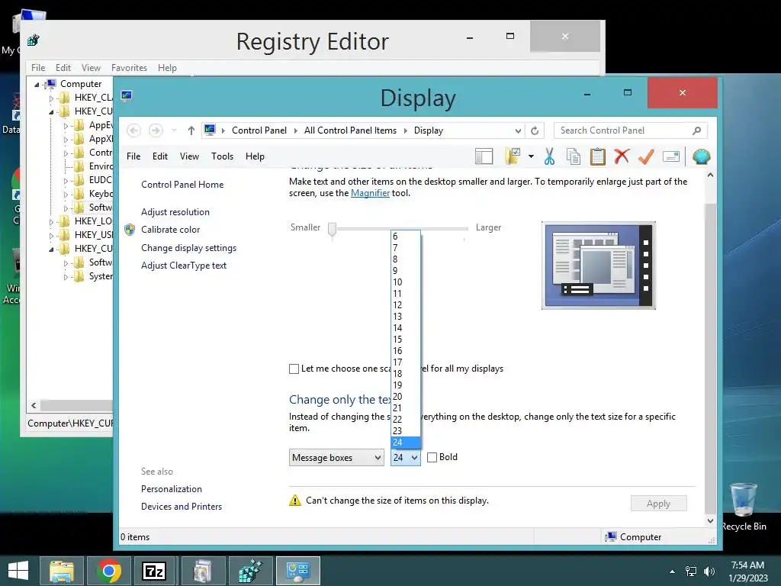Select HKEY_USI key in Registry Editor
The height and width of the screenshot is (586, 781).
93,235
